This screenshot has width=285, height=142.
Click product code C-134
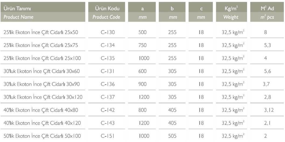[x=108, y=45]
